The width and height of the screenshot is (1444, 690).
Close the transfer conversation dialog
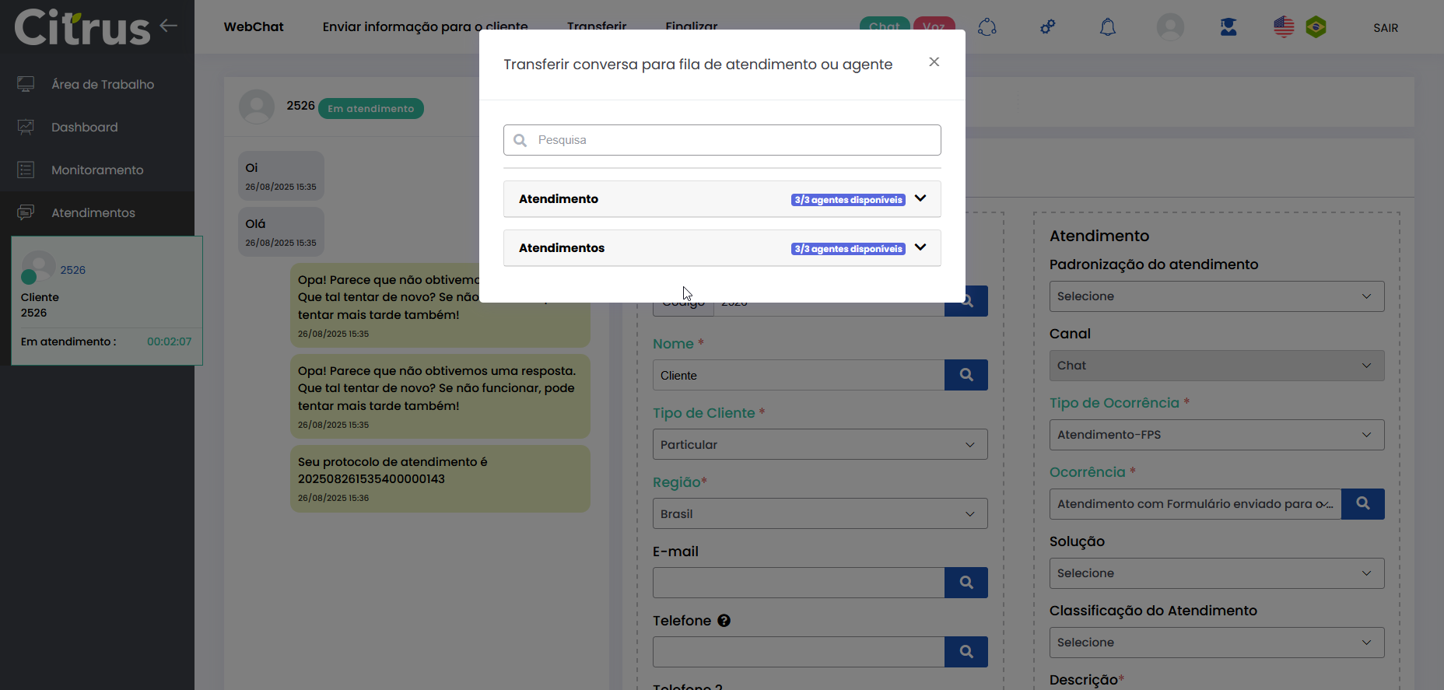tap(934, 62)
